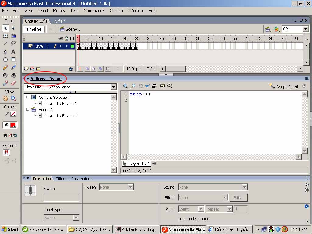Switch to the _N.fla document tab

click(59, 21)
